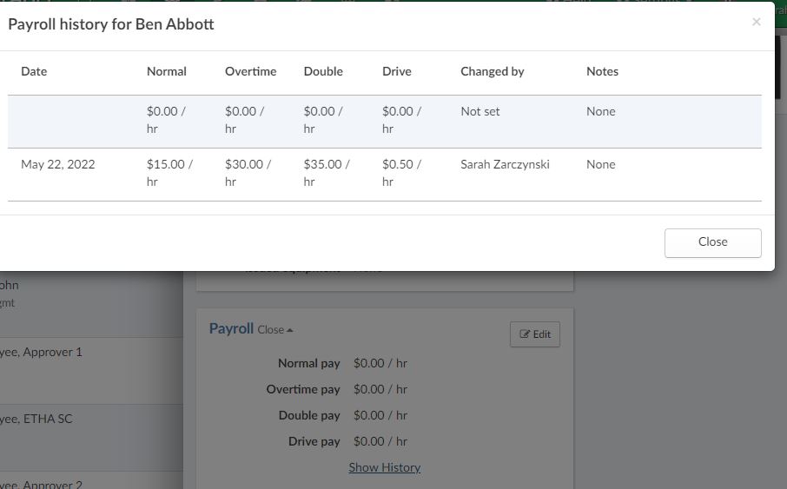Select the Approver 1 employee list entry
Viewport: 787px width, 489px height.
[43, 353]
